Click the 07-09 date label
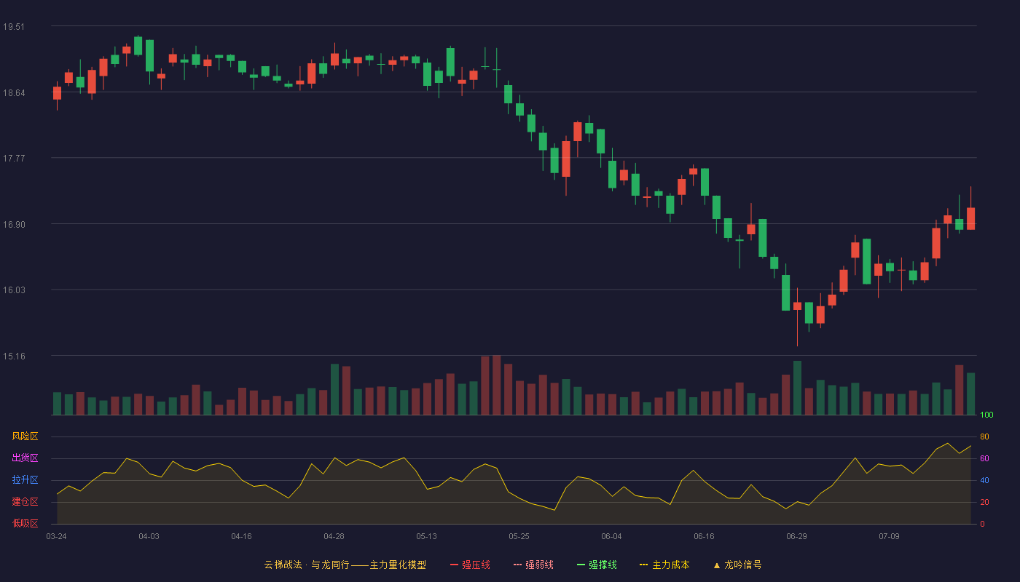The height and width of the screenshot is (582, 1020). pyautogui.click(x=889, y=536)
